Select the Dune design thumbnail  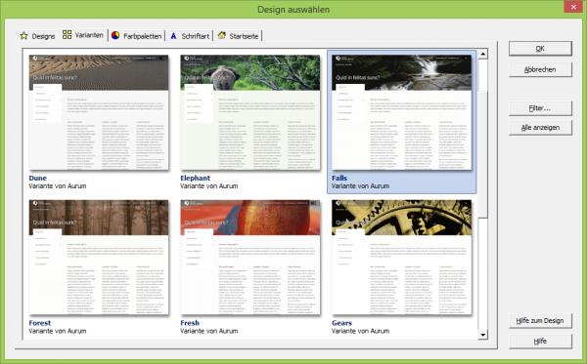pos(99,113)
